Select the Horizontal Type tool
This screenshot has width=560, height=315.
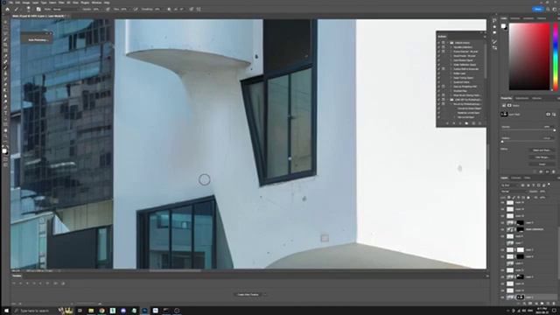pyautogui.click(x=5, y=113)
